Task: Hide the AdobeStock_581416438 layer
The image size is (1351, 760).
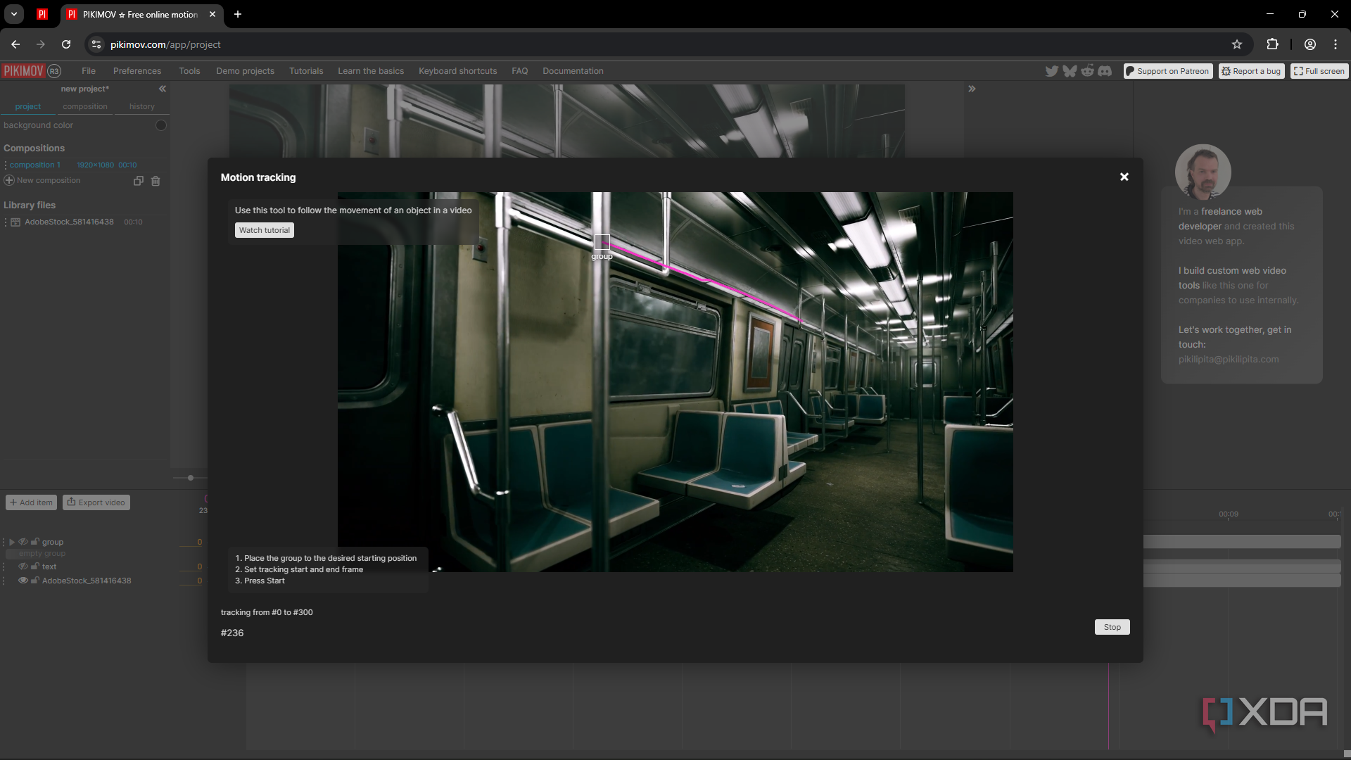Action: (x=23, y=581)
